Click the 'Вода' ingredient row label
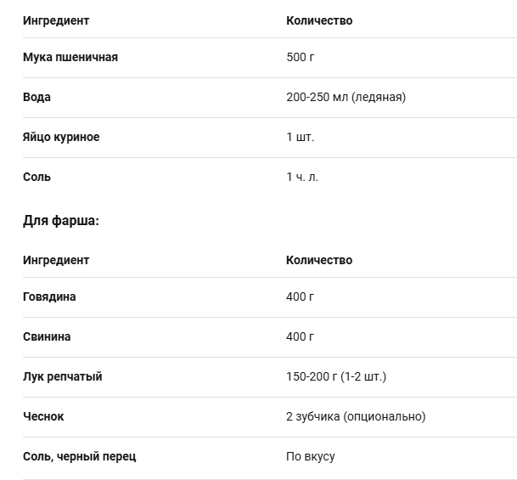The height and width of the screenshot is (480, 517). (x=37, y=97)
